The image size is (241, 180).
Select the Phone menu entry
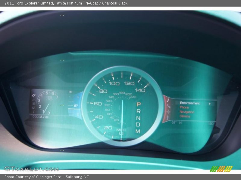pos(184,107)
